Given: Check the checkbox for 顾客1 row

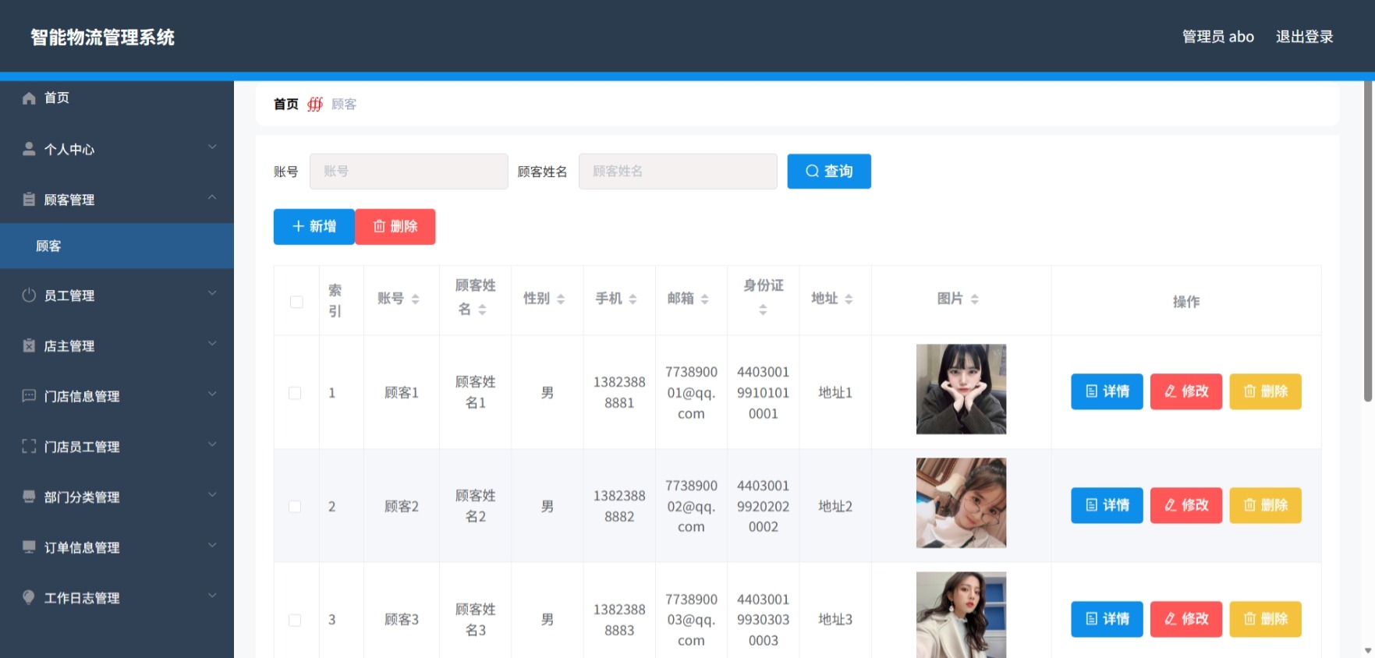Looking at the screenshot, I should click(x=295, y=393).
